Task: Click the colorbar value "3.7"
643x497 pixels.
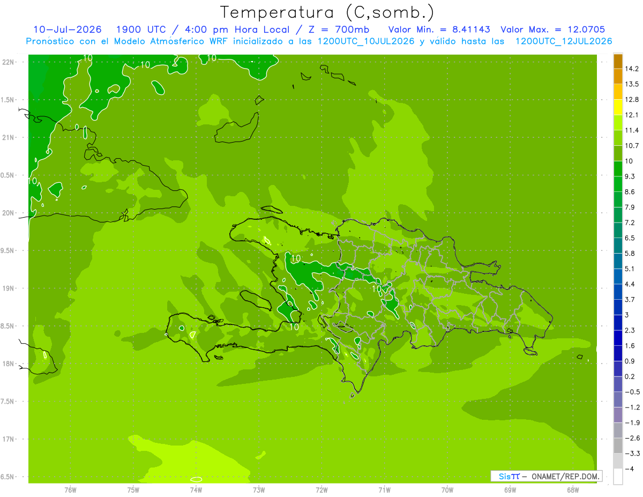Action: [630, 299]
